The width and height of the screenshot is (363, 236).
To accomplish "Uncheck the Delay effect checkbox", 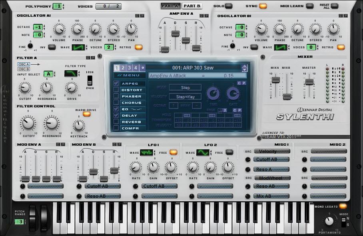I will click(116, 115).
